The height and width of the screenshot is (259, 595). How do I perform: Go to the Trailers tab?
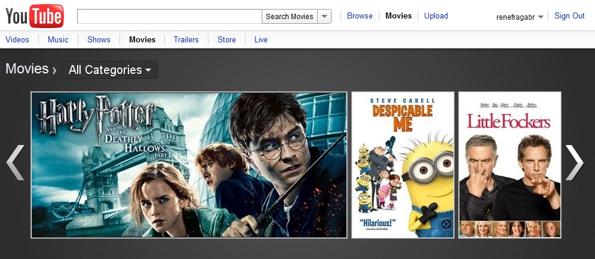(x=186, y=40)
